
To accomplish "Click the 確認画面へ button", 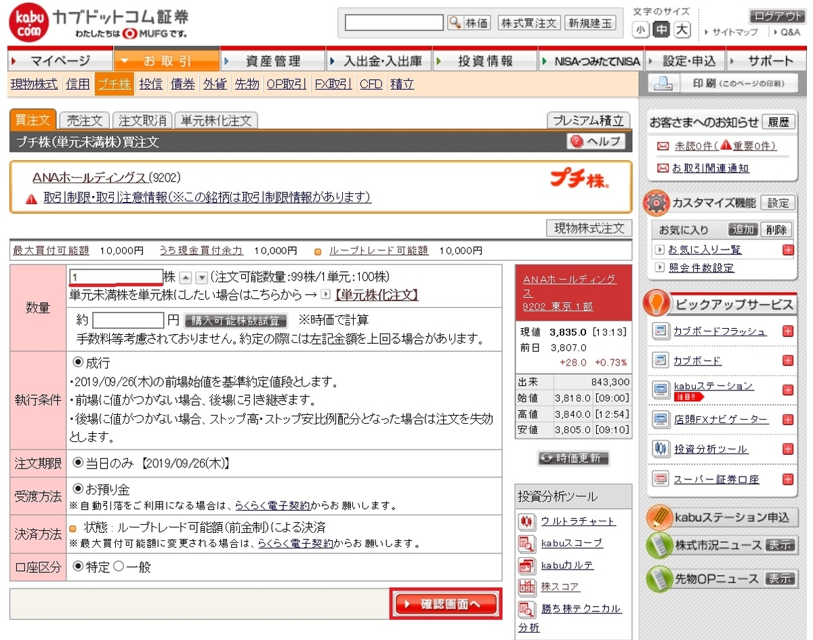I will pyautogui.click(x=446, y=604).
